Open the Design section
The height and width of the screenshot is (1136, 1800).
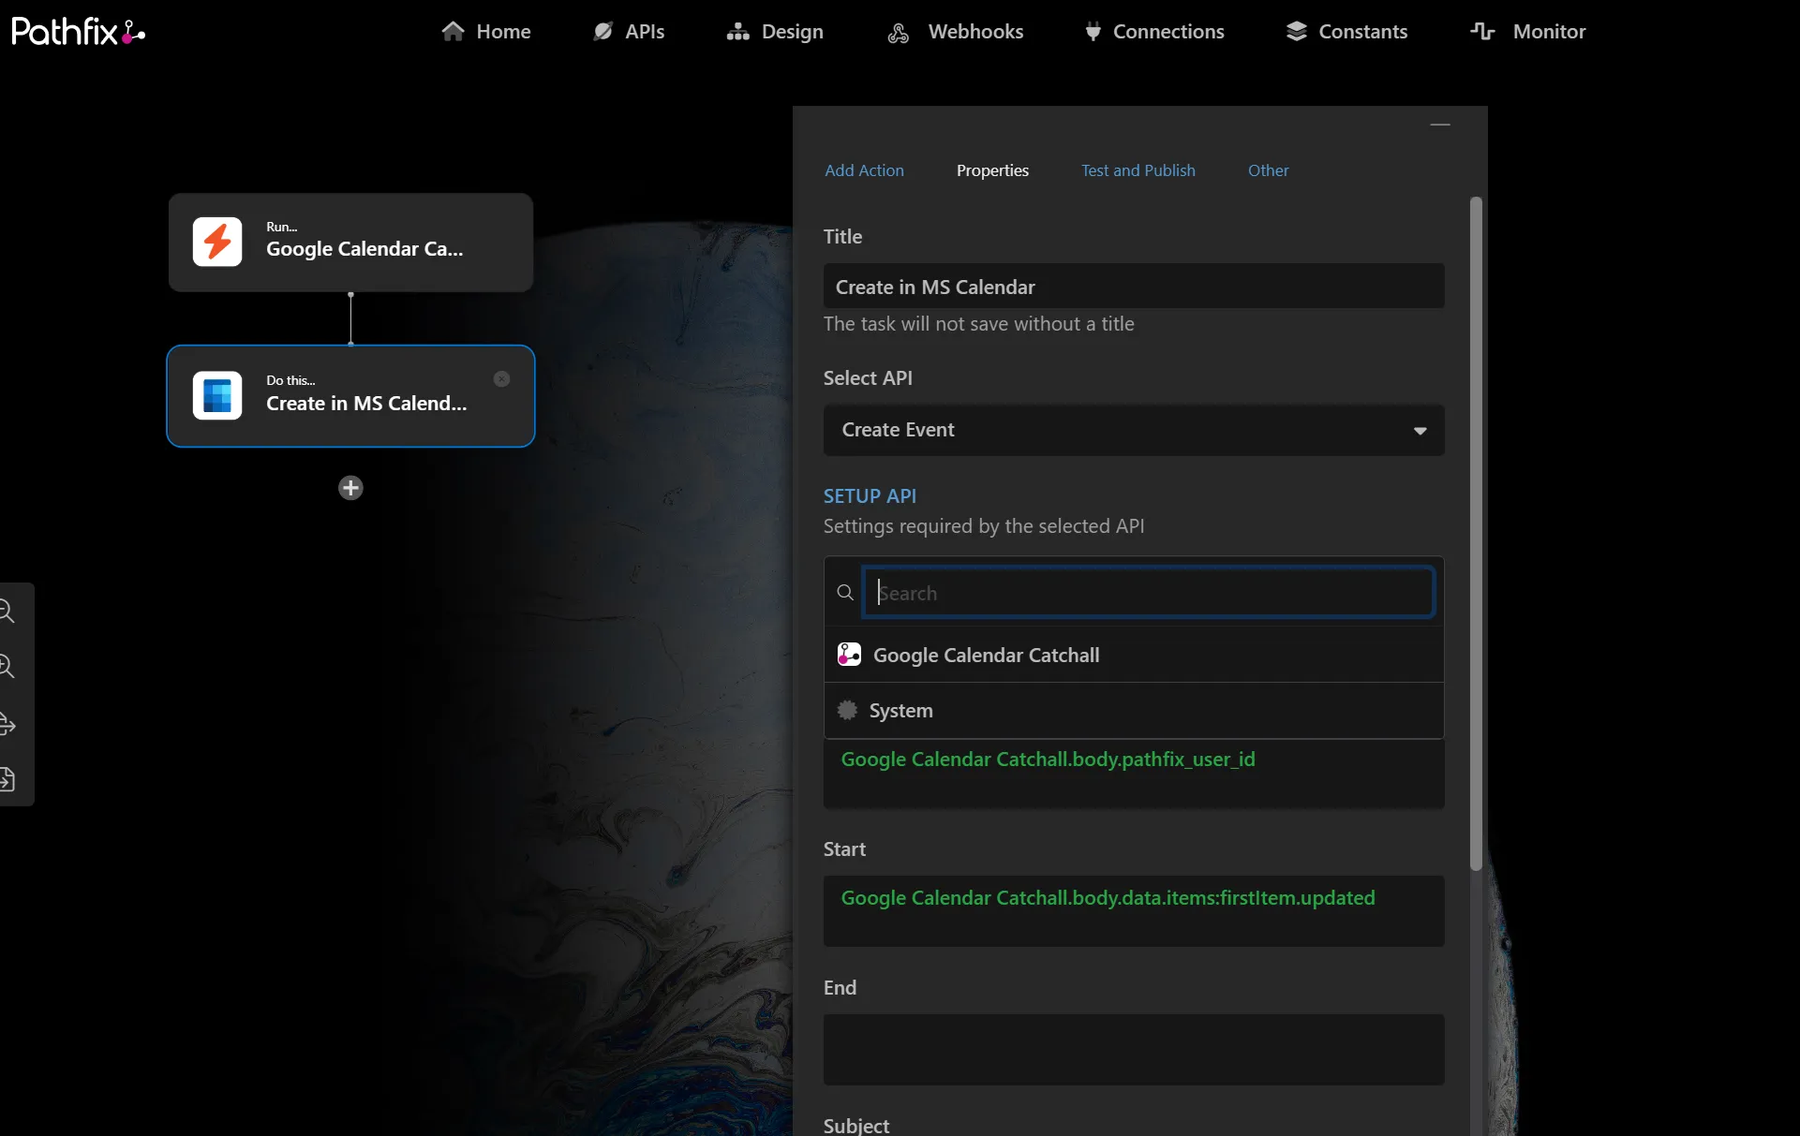tap(775, 32)
